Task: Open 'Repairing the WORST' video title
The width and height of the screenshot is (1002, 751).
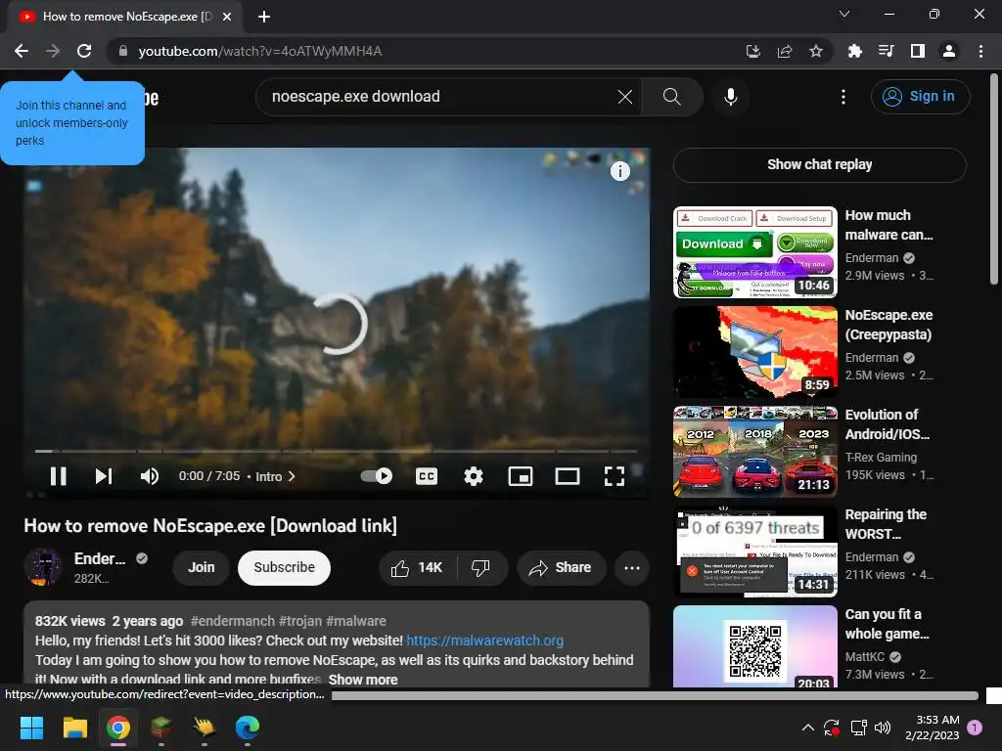Action: [886, 524]
